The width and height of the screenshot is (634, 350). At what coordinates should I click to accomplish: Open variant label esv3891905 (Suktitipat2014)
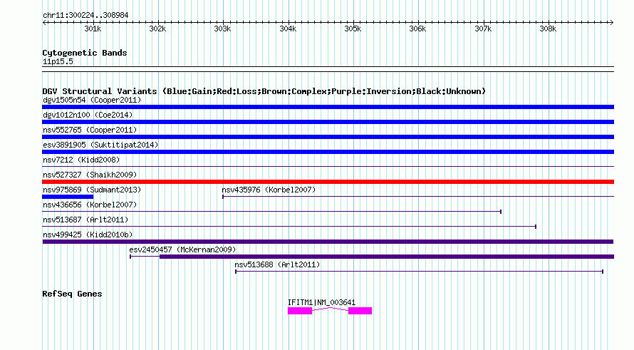tap(100, 145)
